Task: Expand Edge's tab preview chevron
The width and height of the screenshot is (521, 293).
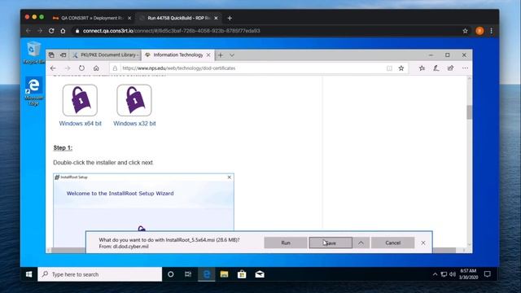Action: point(232,55)
